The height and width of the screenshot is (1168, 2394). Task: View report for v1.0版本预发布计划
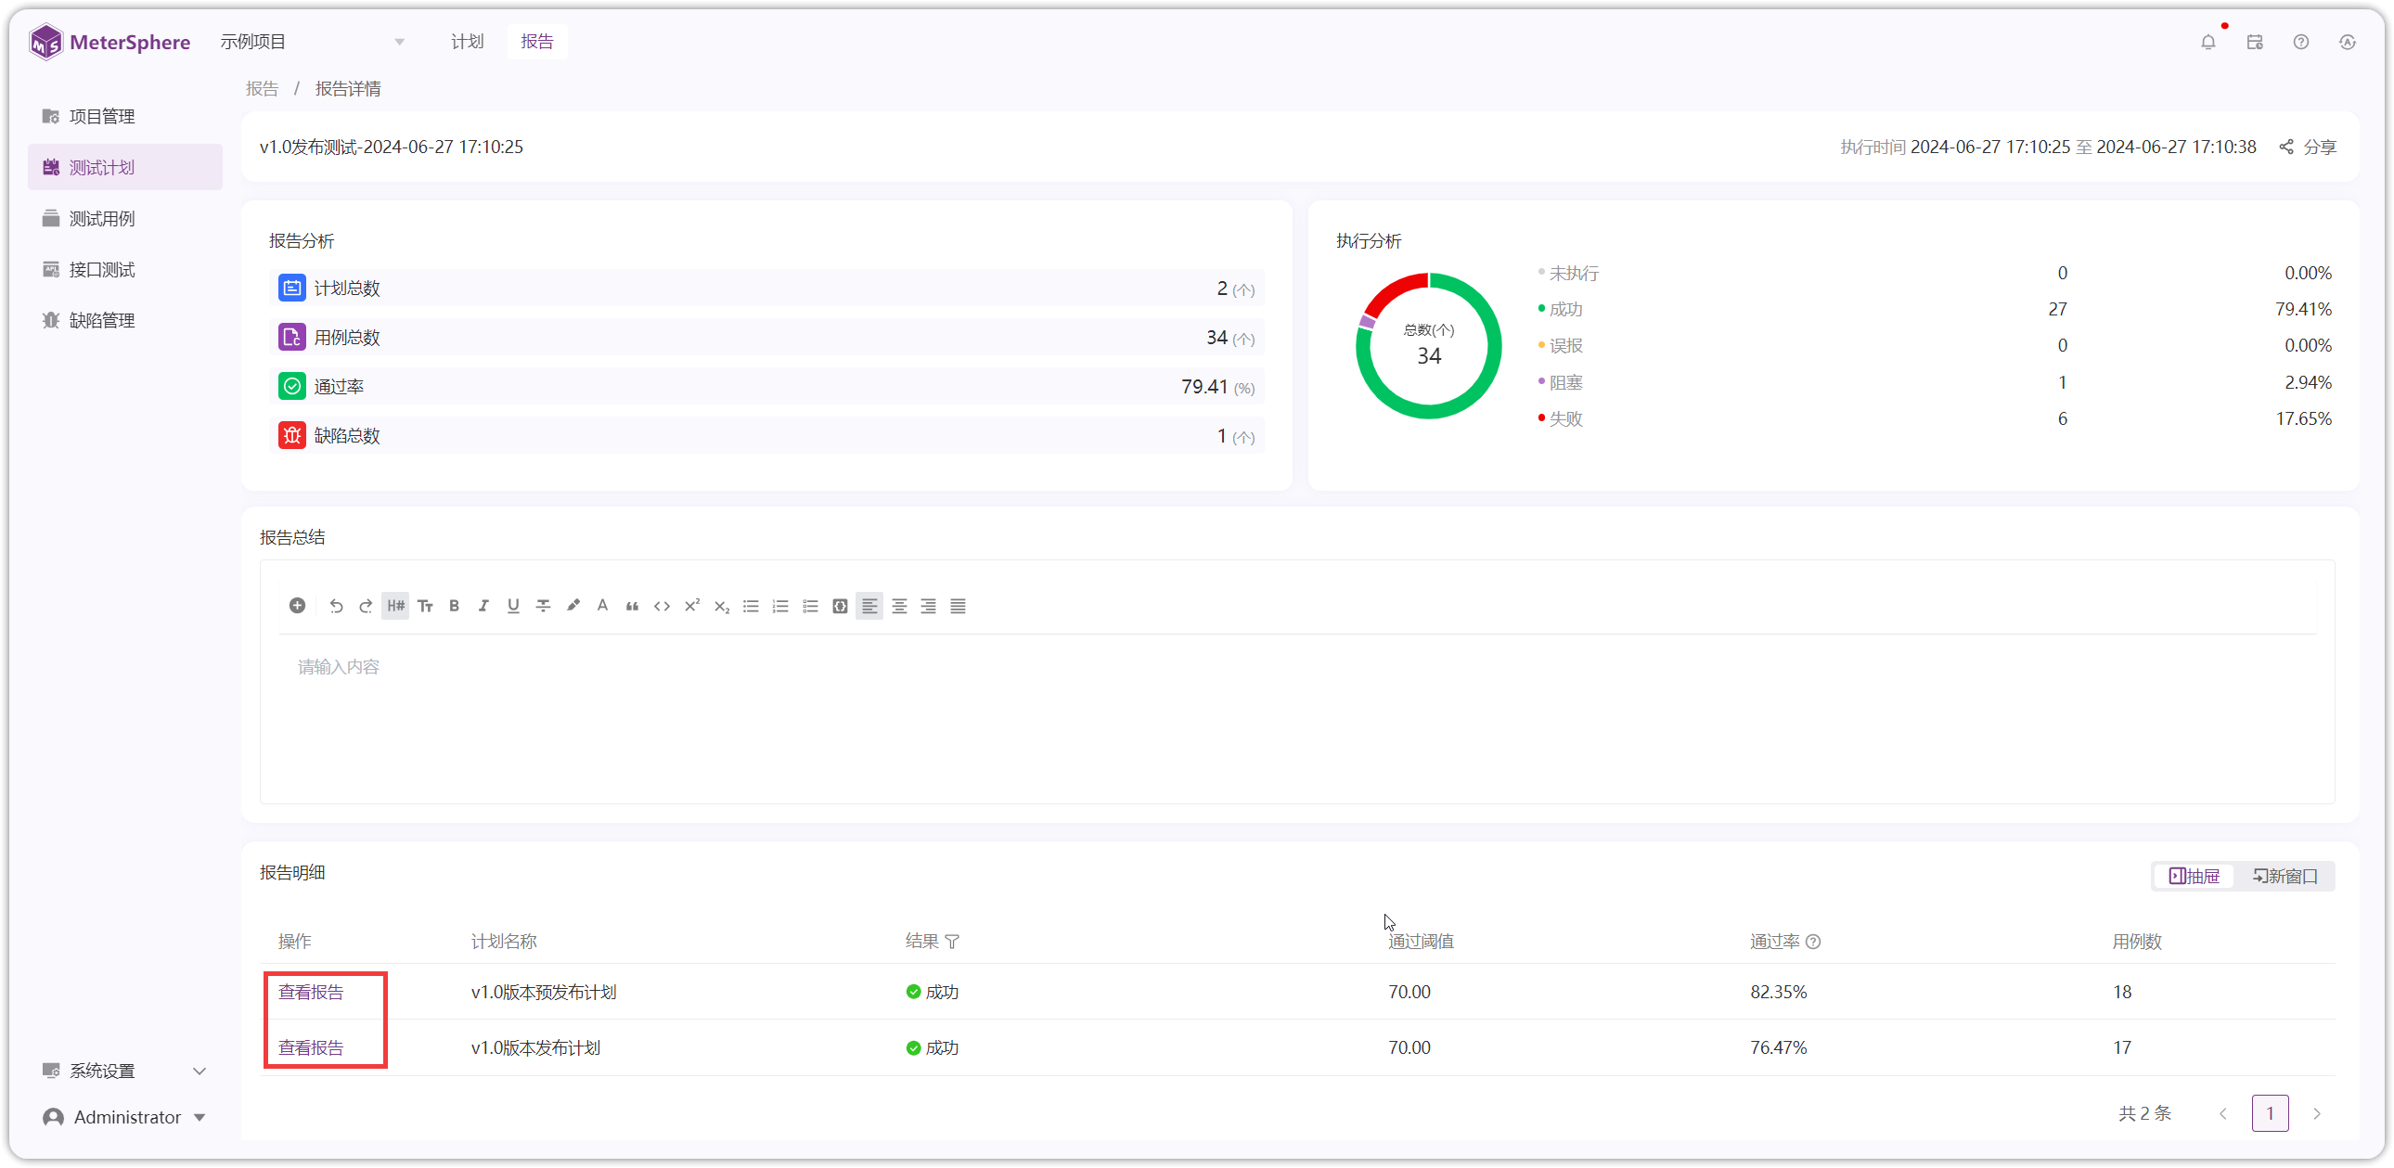point(312,992)
